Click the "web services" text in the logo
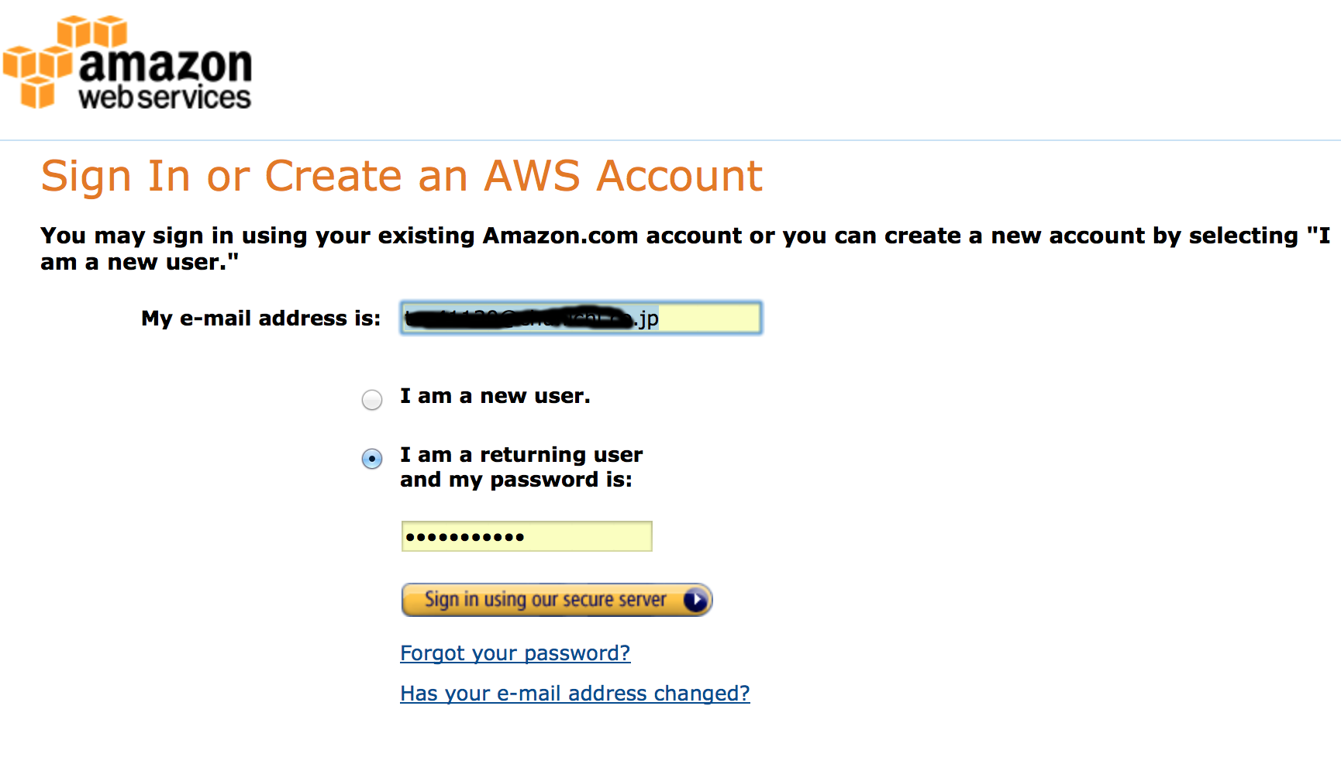 tap(164, 97)
